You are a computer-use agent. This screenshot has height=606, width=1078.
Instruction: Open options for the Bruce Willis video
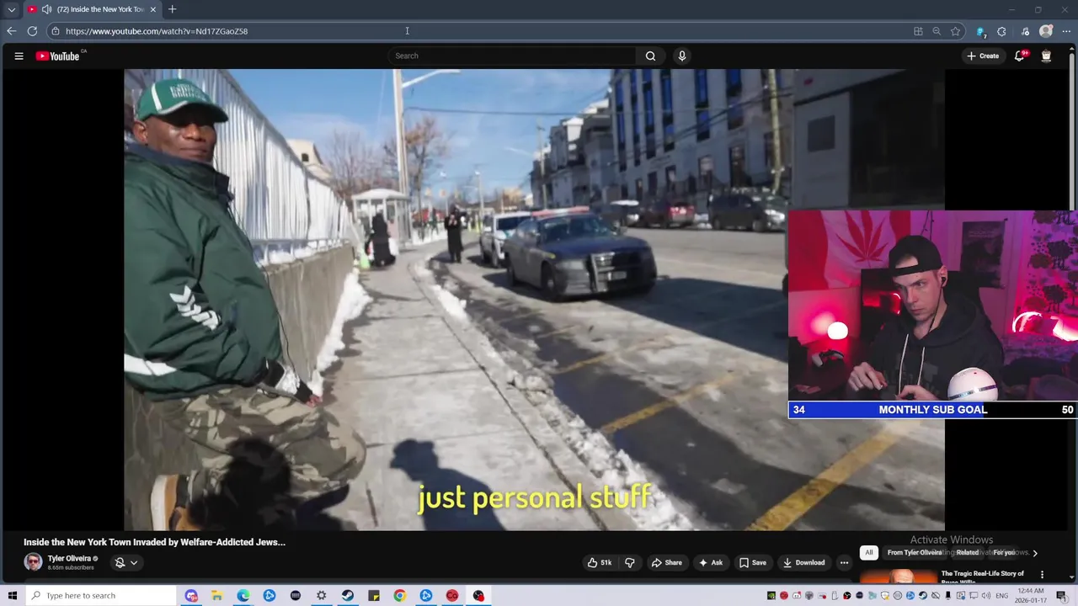coord(1042,575)
